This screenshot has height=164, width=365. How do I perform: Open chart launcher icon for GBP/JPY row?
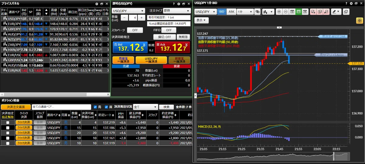click(x=5, y=29)
